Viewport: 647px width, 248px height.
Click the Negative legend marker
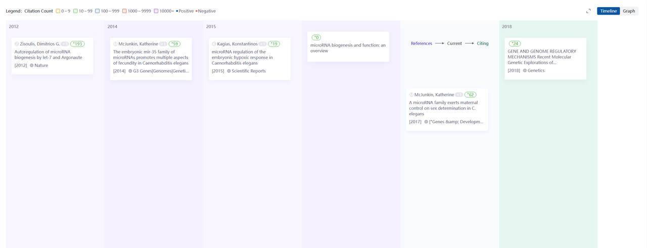point(196,11)
